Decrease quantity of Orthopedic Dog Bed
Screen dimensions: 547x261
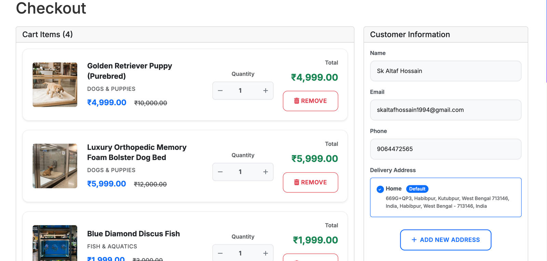[220, 172]
